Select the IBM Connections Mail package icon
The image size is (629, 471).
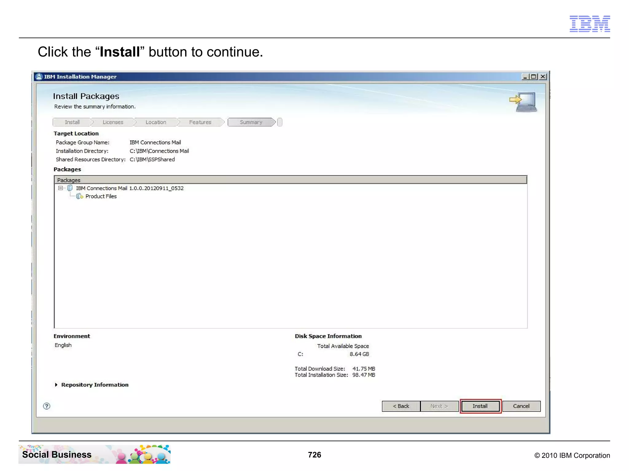pyautogui.click(x=70, y=188)
